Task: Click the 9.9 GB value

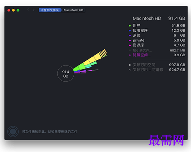Action: coord(179,55)
